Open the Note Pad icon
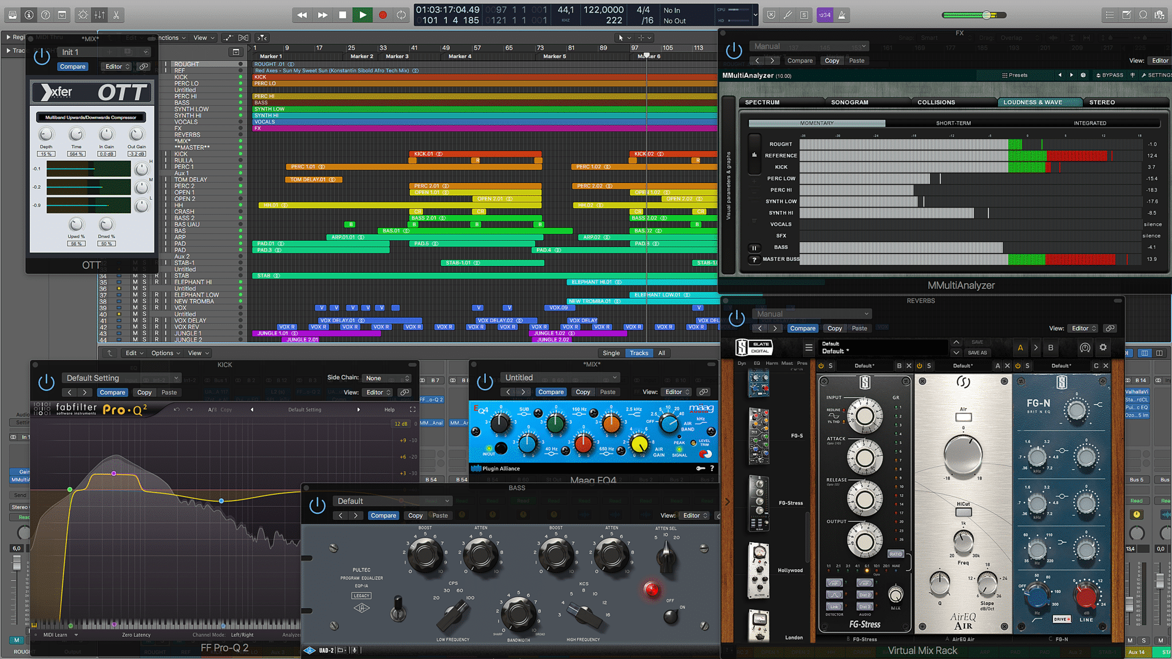Viewport: 1172px width, 659px height. tap(1126, 15)
